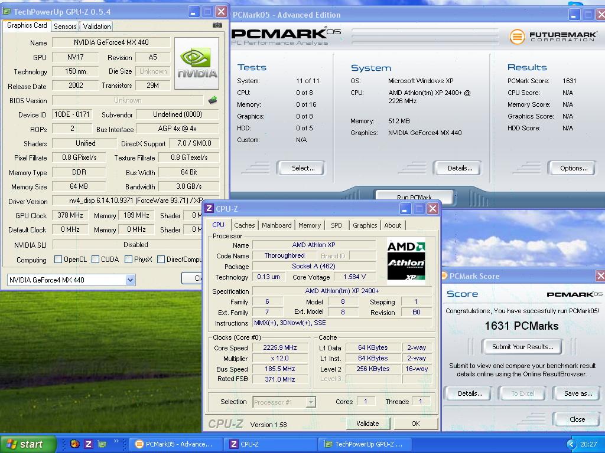Toggle the PhysX checkbox

click(128, 260)
